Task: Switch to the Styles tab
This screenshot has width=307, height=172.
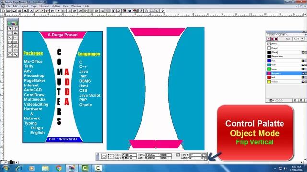Action: (272, 35)
